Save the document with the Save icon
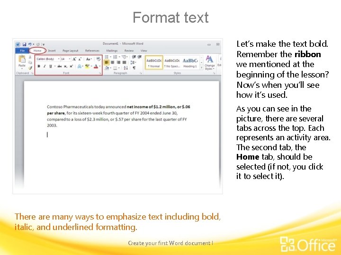 coord(24,44)
